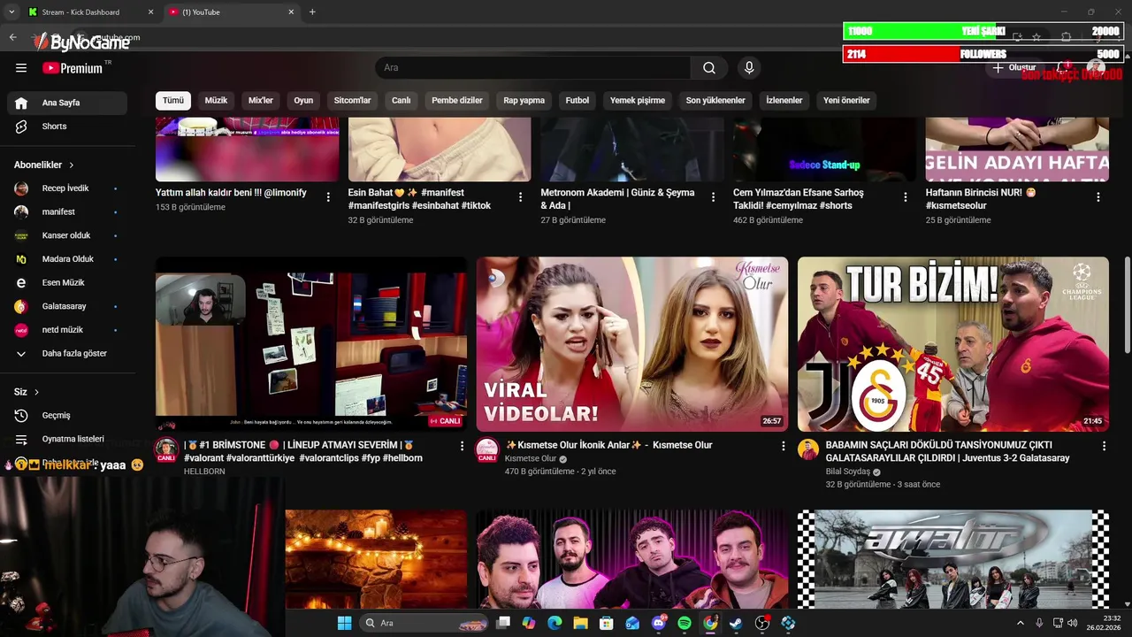Select the Canlı filter chip

click(x=402, y=100)
